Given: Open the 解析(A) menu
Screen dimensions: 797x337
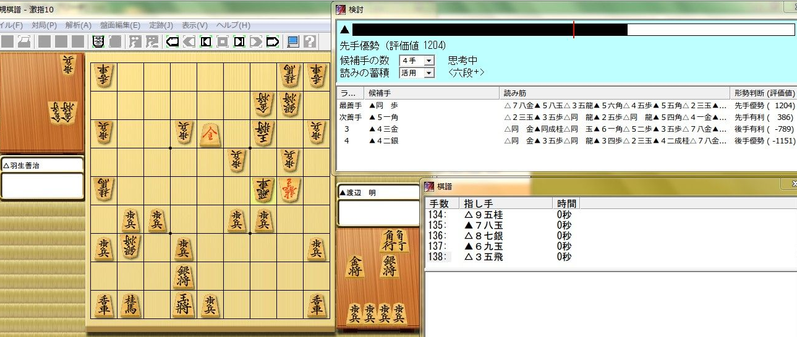Looking at the screenshot, I should click(78, 25).
